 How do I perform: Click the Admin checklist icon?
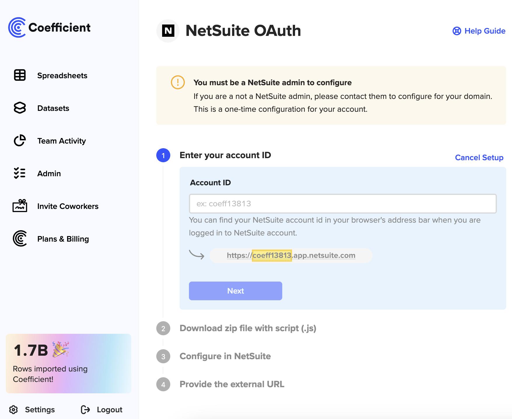coord(20,173)
